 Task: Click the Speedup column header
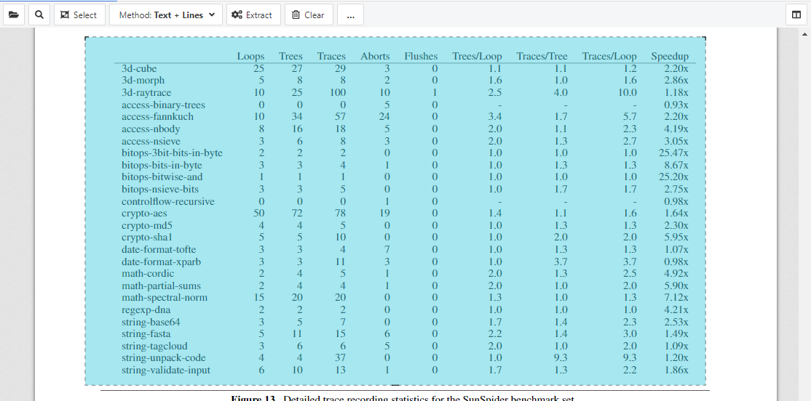pyautogui.click(x=669, y=57)
